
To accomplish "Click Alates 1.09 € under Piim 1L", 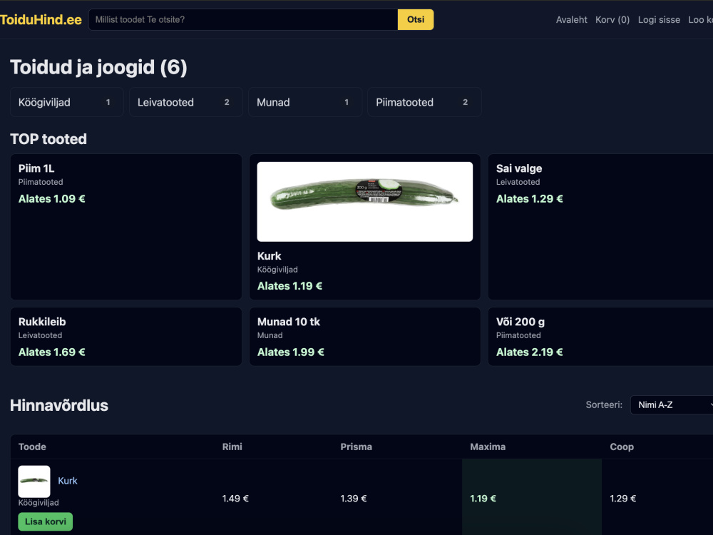I will 52,199.
